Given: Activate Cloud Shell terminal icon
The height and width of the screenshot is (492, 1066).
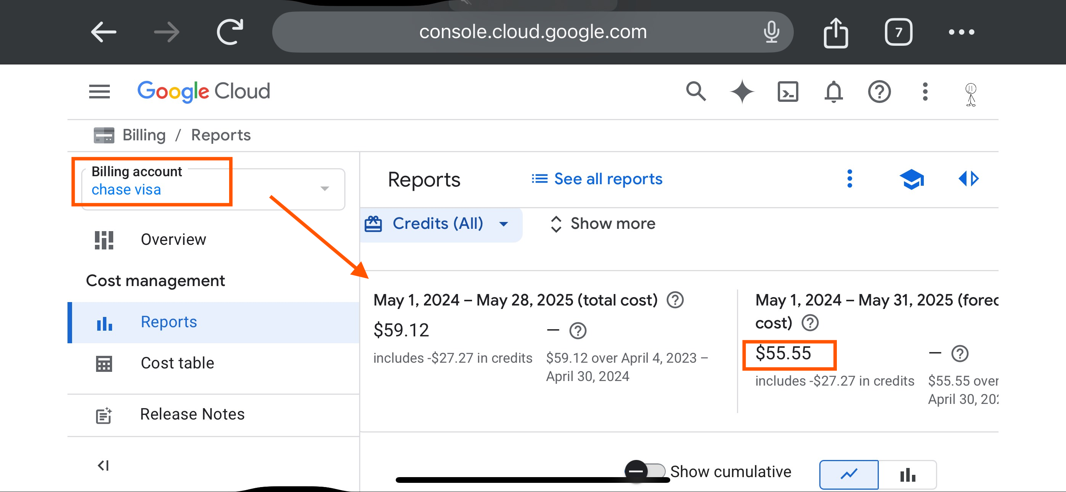Looking at the screenshot, I should [788, 92].
